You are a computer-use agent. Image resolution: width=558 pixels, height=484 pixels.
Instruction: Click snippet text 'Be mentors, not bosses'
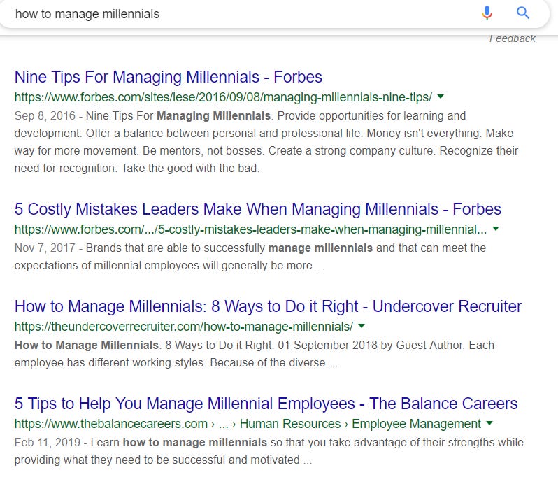(x=203, y=150)
